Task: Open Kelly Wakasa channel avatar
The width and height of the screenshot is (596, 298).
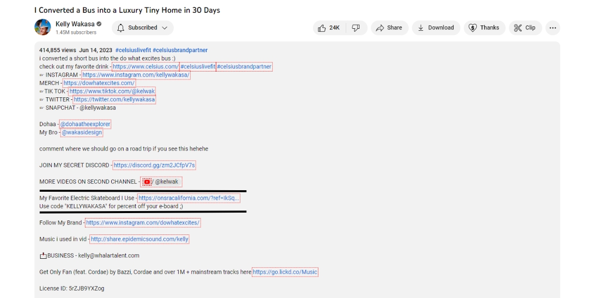Action: pos(43,27)
